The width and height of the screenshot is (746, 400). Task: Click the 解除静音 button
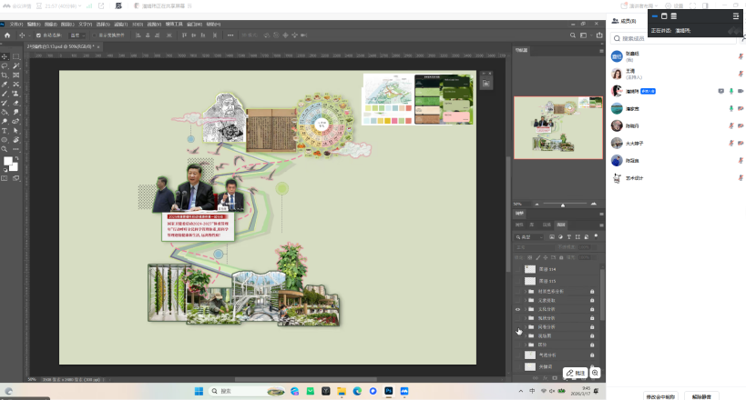pyautogui.click(x=701, y=395)
